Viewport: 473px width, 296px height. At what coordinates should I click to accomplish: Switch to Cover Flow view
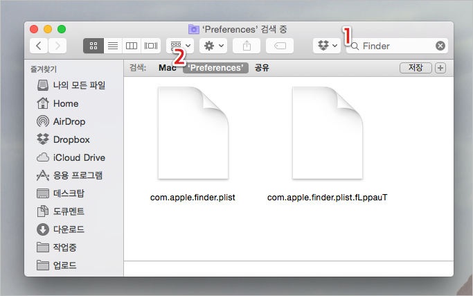[x=151, y=46]
